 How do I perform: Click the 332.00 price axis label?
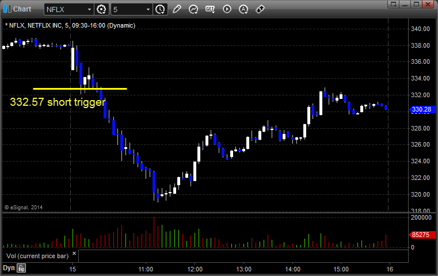(420, 95)
